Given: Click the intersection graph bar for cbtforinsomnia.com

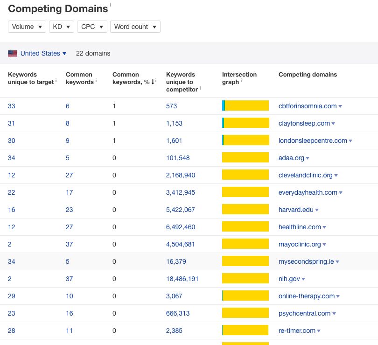Looking at the screenshot, I should (x=245, y=106).
